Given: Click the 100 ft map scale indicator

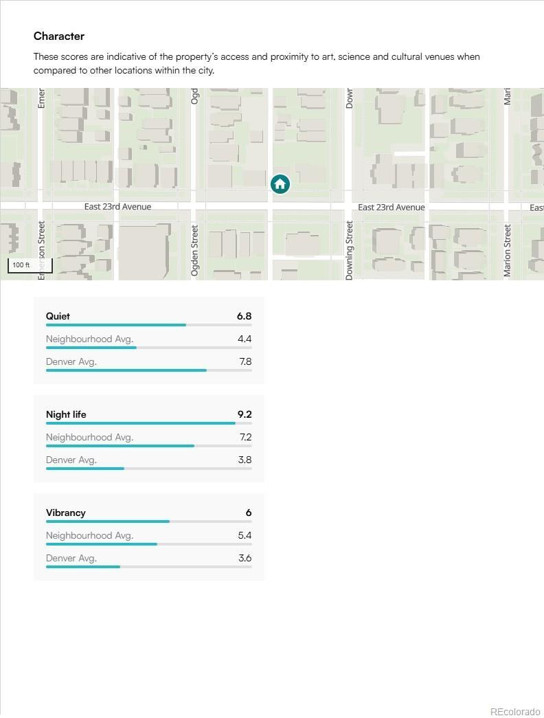Looking at the screenshot, I should click(30, 265).
